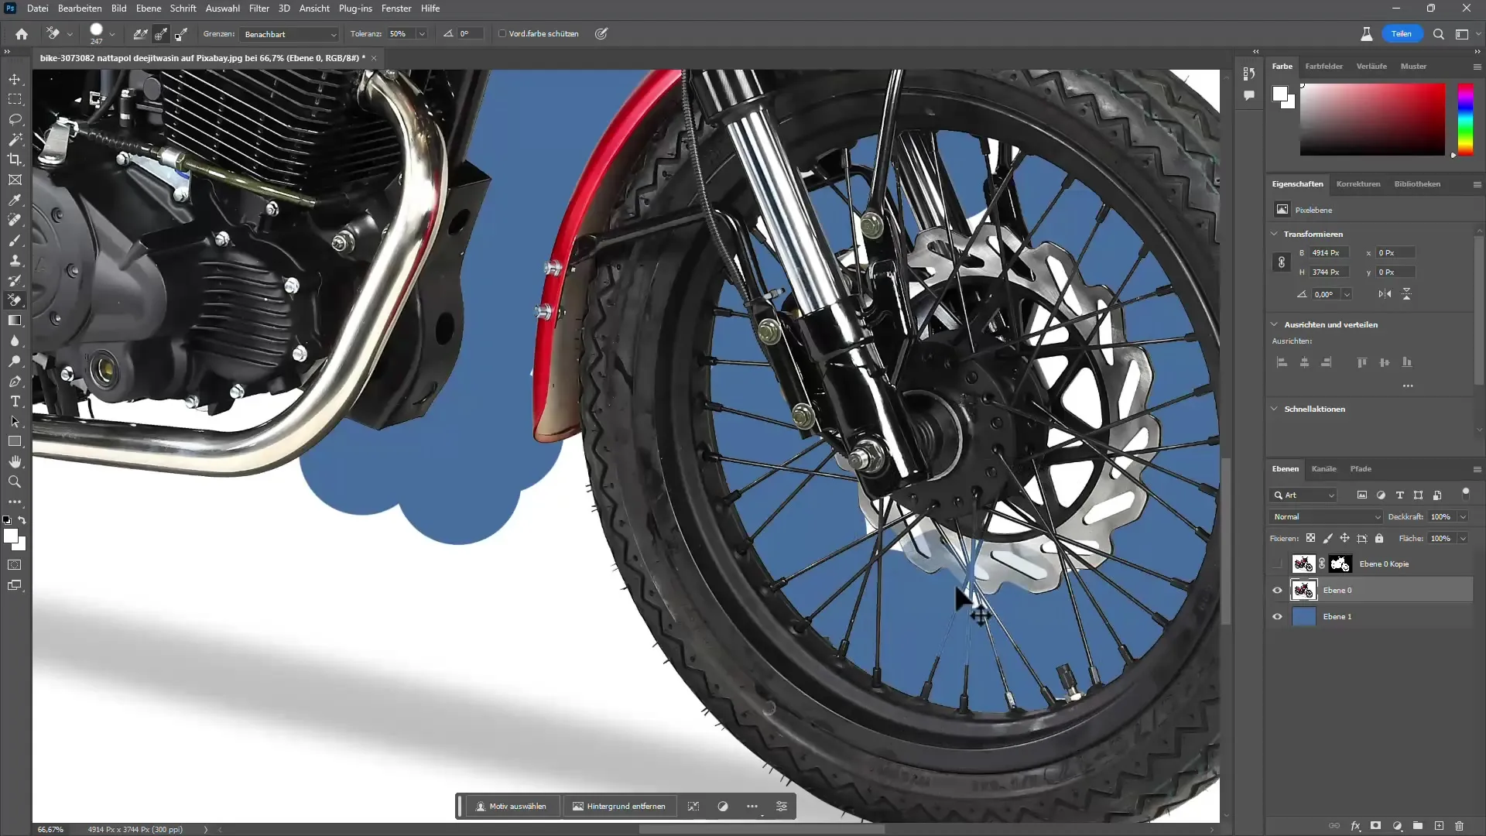Enable Vord.farbe schützen checkbox
Viewport: 1486px width, 836px height.
click(502, 34)
